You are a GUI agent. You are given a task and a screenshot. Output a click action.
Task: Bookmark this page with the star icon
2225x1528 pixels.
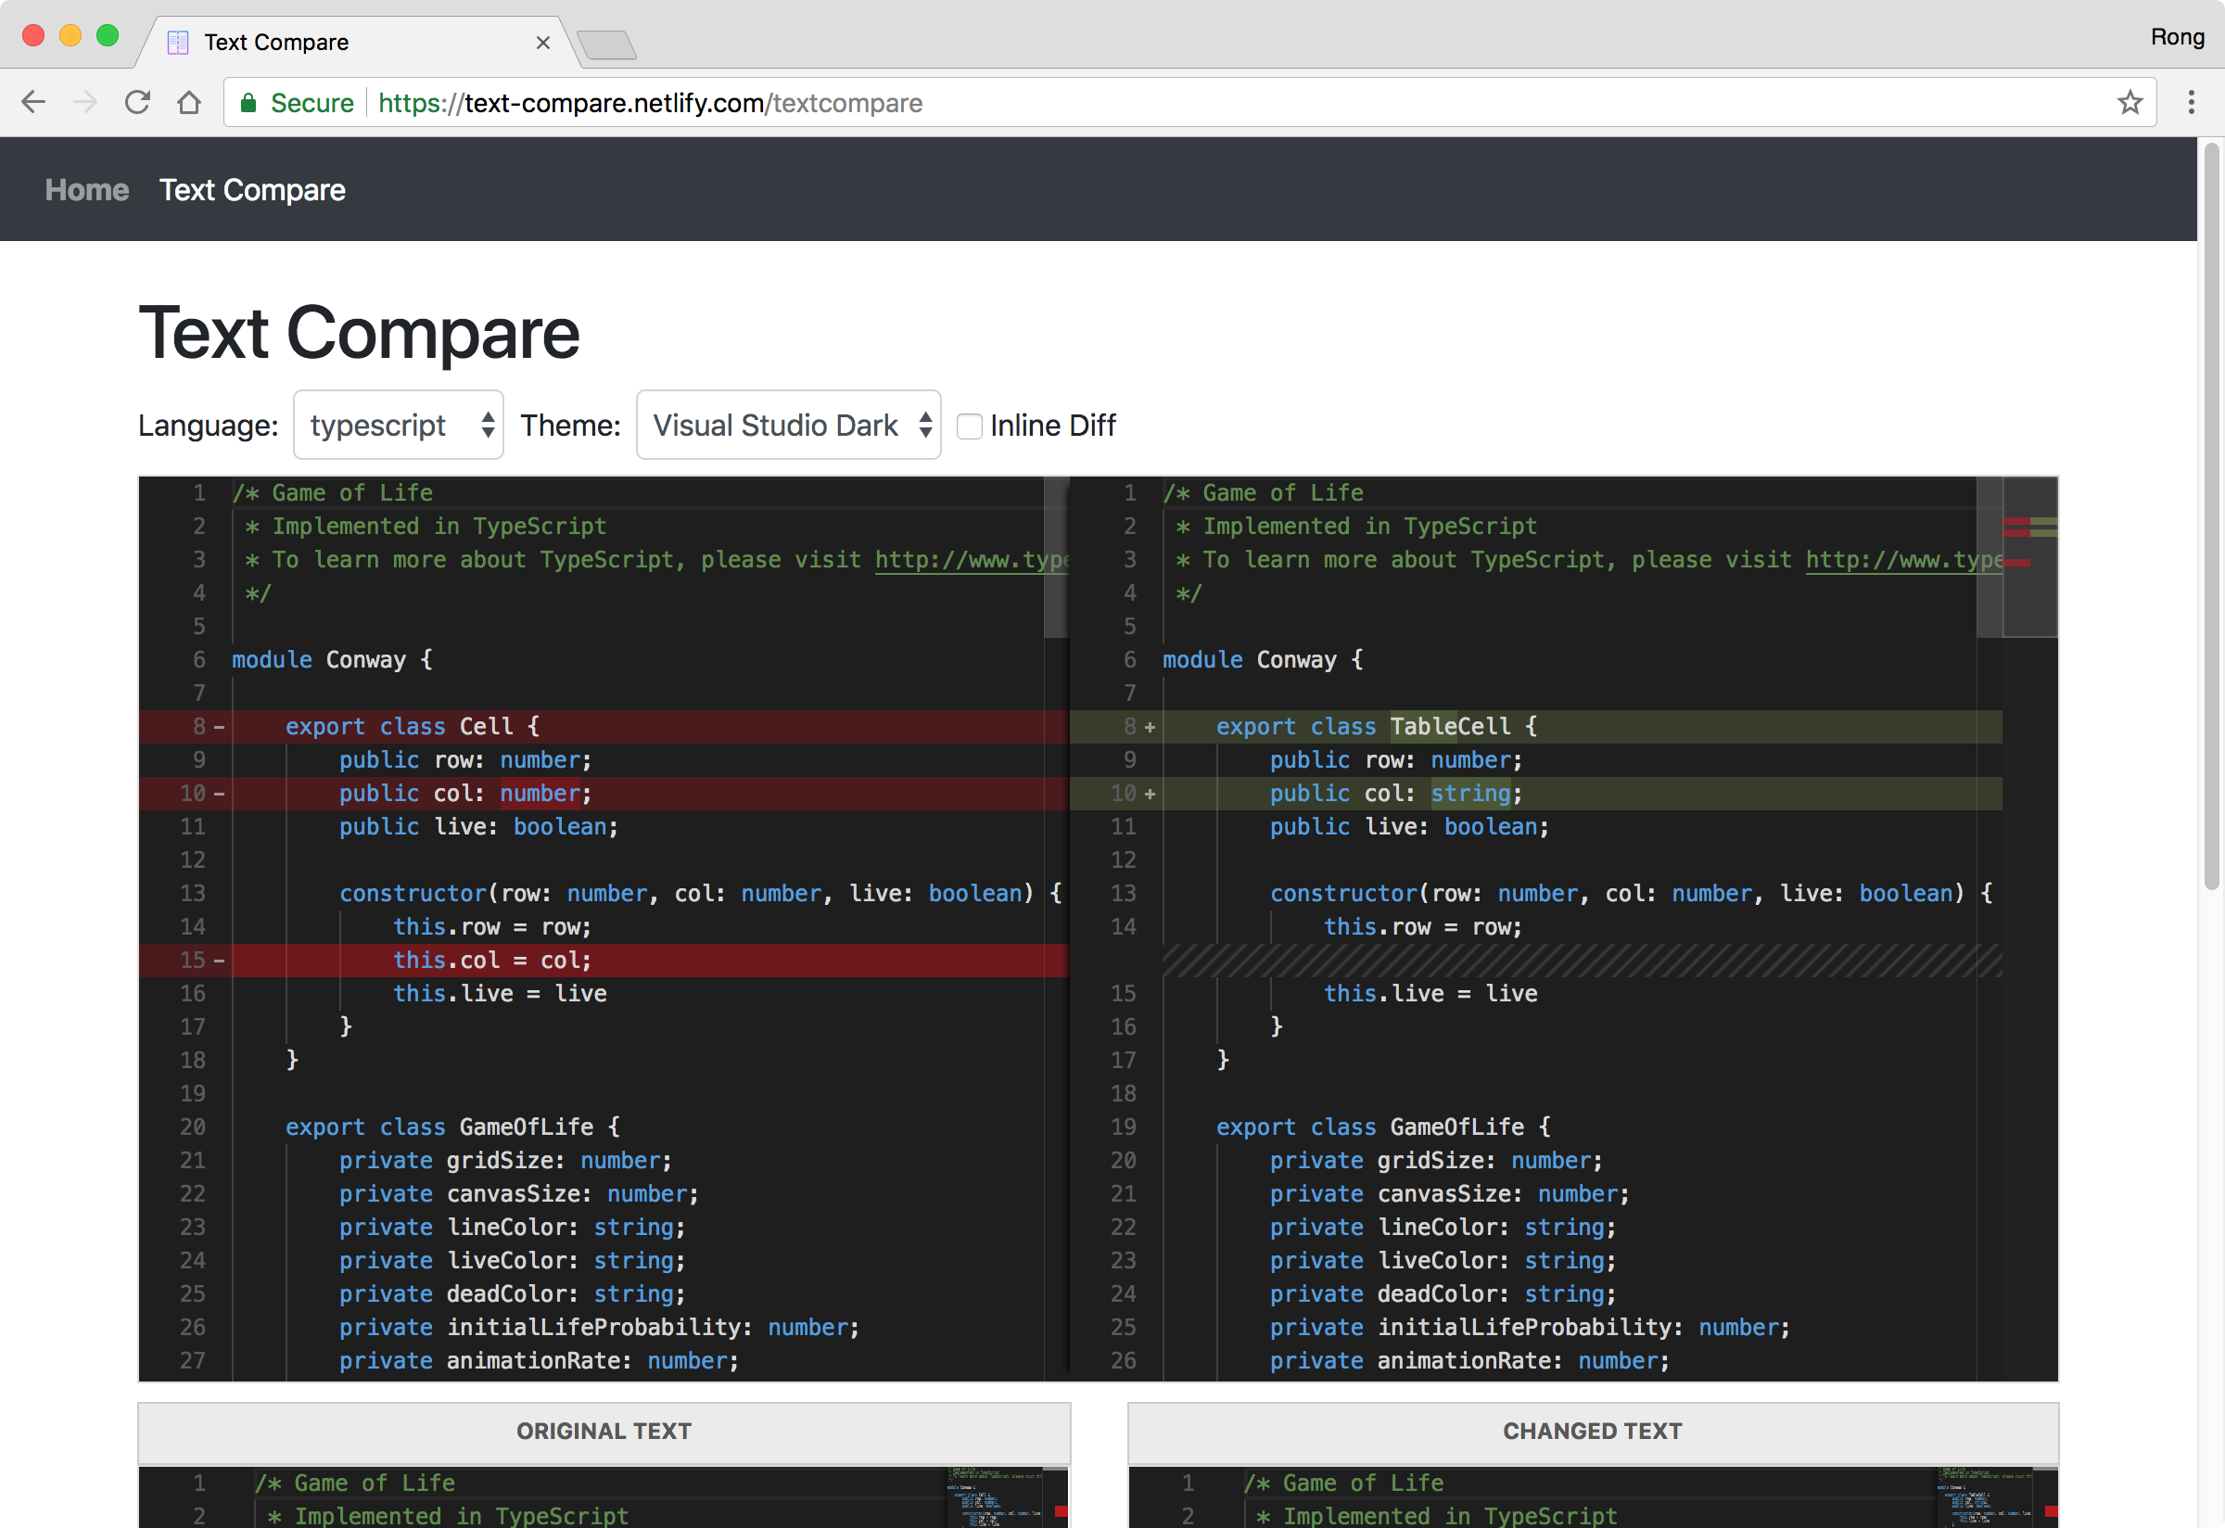[2130, 102]
